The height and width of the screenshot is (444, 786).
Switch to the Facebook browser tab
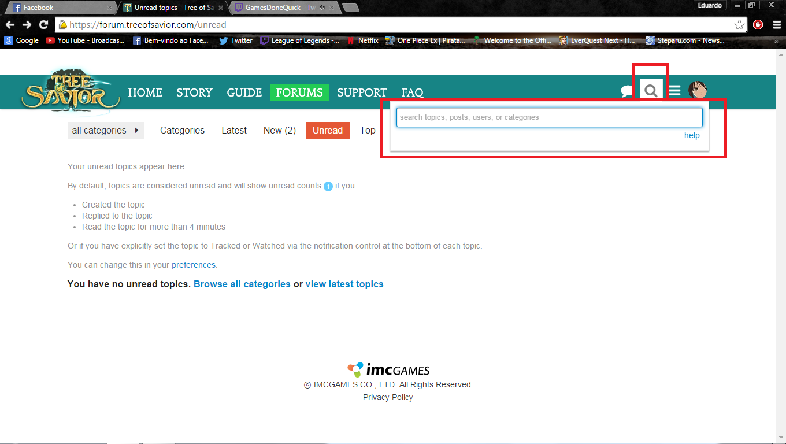[58, 8]
